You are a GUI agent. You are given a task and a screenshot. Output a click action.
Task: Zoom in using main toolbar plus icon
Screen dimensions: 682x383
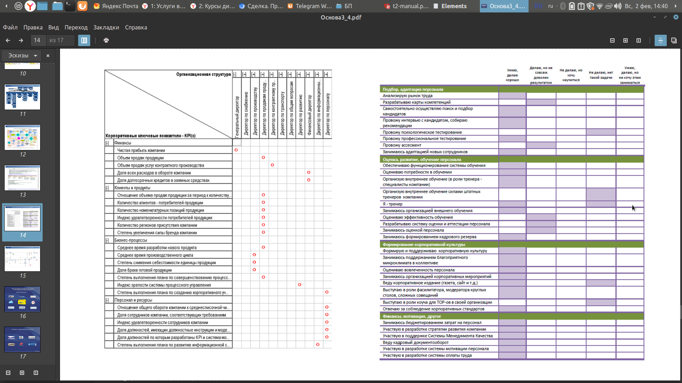(626, 40)
